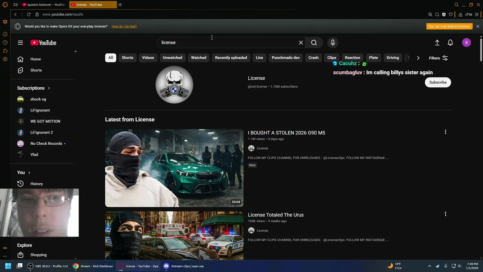This screenshot has height=272, width=483.
Task: Switch to the queens takeover tab
Action: (x=44, y=5)
